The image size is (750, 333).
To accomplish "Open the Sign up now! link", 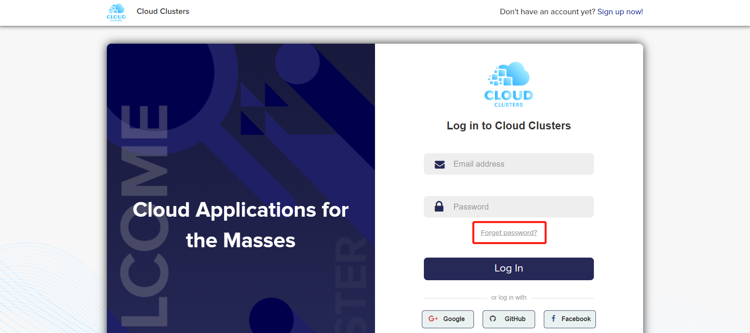I will point(620,12).
